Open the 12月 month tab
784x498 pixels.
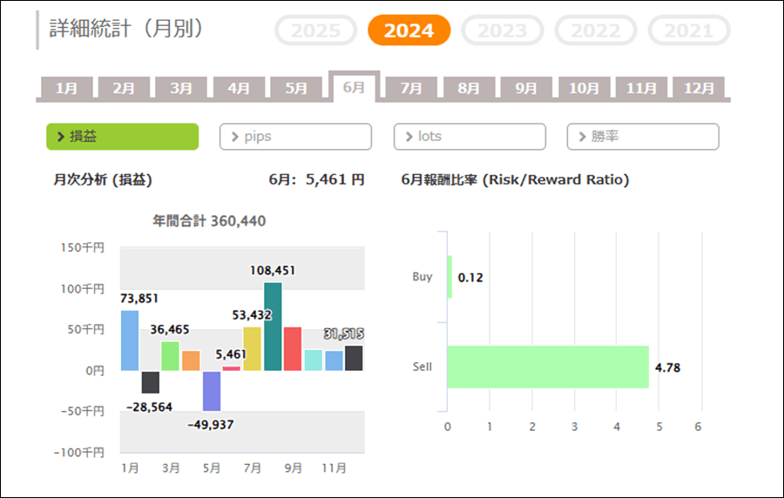click(x=699, y=89)
